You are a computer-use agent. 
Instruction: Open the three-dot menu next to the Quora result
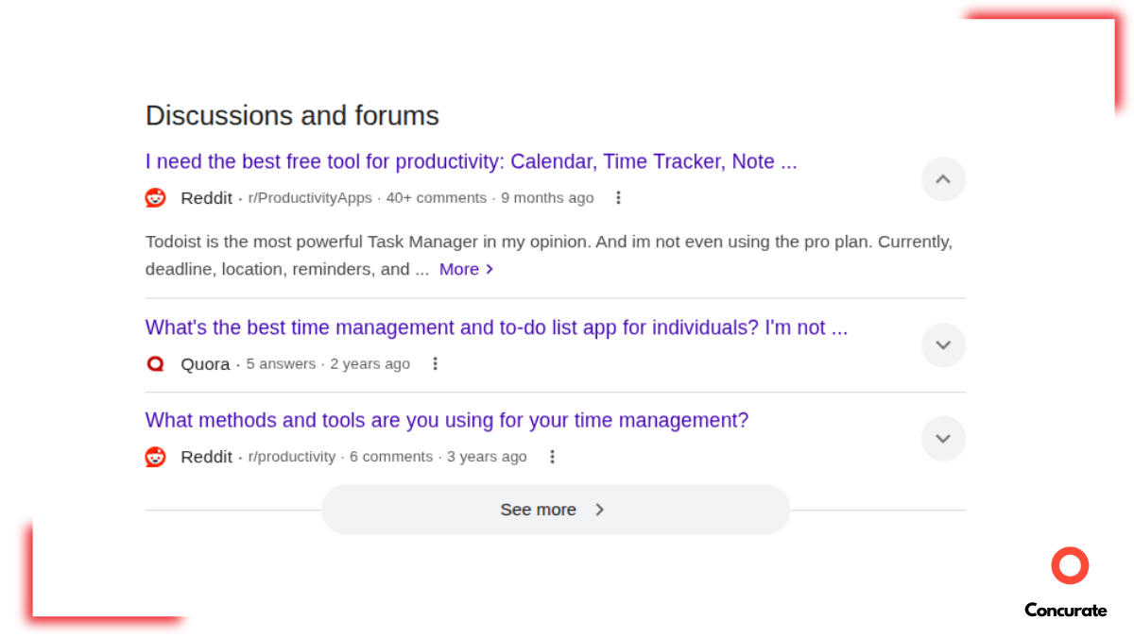tap(435, 363)
